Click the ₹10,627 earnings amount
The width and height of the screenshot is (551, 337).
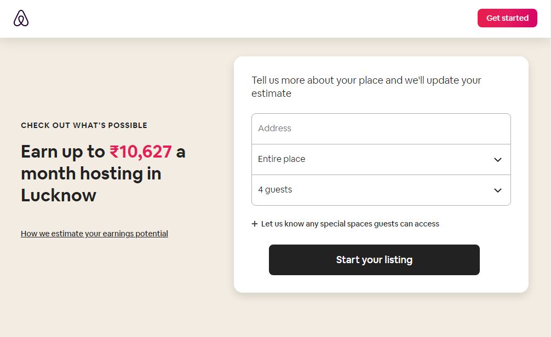click(141, 152)
